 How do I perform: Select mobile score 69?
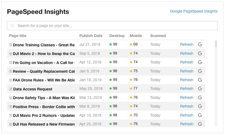[135, 44]
